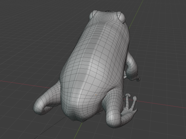This screenshot has height=139, width=186.
Task: Click the frog's left hind leg
Action: pyautogui.click(x=46, y=99)
